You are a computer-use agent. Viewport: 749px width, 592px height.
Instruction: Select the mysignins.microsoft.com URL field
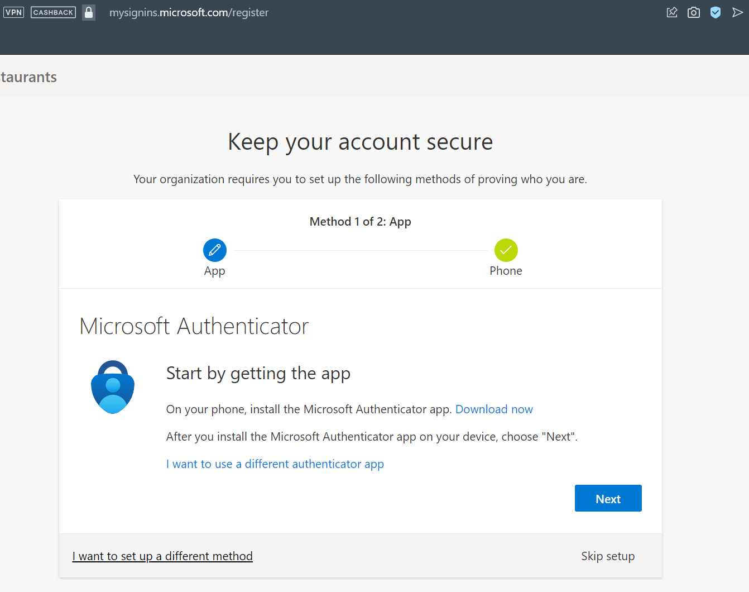pos(189,12)
